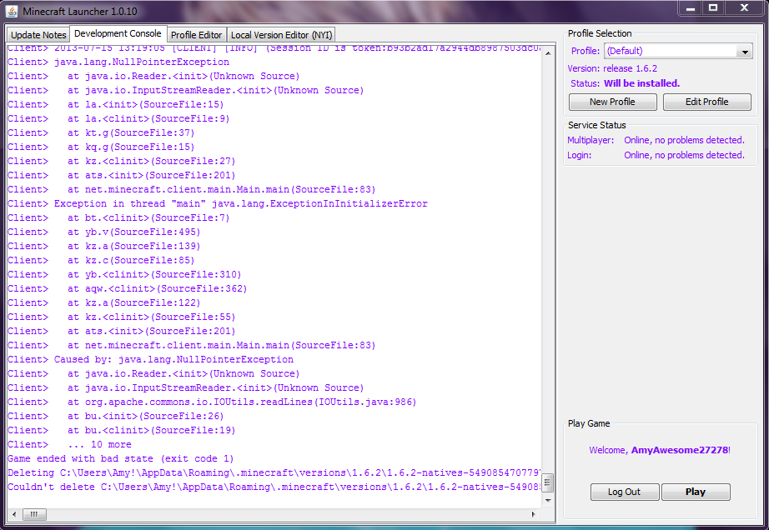Click the Java icon in title bar

[x=12, y=11]
